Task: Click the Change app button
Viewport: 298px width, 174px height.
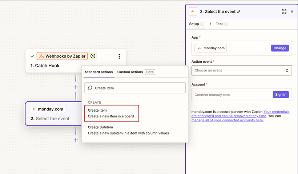Action: [280, 48]
